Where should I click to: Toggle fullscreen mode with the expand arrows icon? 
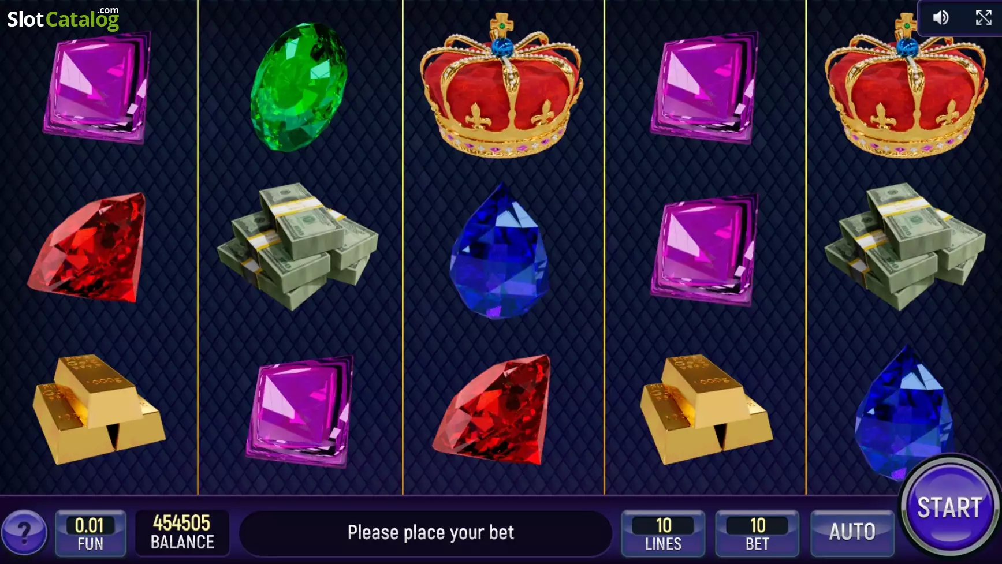(x=984, y=18)
